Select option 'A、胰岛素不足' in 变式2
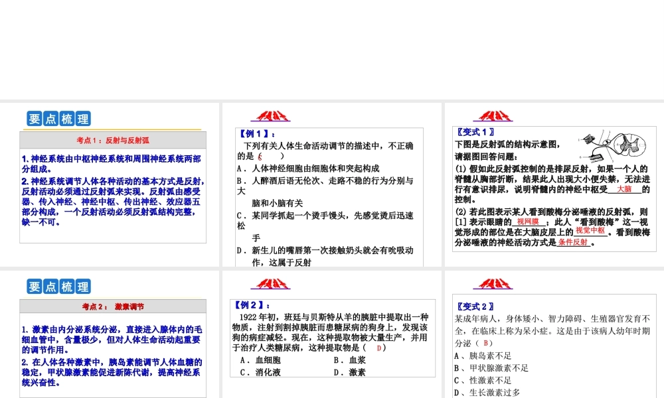The image size is (664, 398). 483,356
